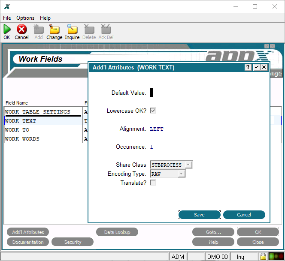This screenshot has height=261, width=285.
Task: Switch to Inquire mode toolbar icon
Action: tap(73, 29)
